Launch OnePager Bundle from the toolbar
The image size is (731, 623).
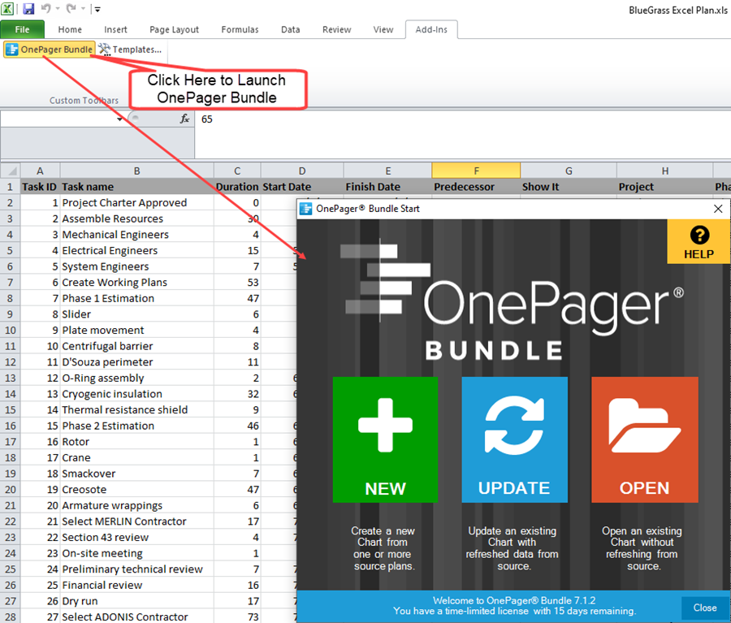click(x=49, y=49)
